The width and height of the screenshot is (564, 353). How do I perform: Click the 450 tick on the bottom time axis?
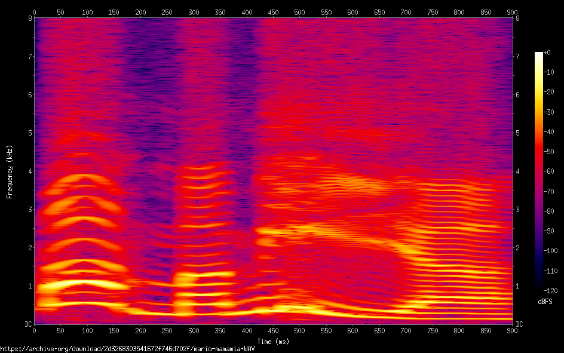(273, 331)
